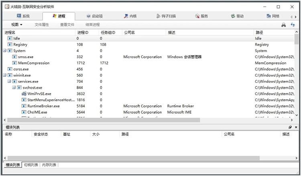Collapse the svchost.exe tree node
This screenshot has height=176, width=301.
pos(14,88)
